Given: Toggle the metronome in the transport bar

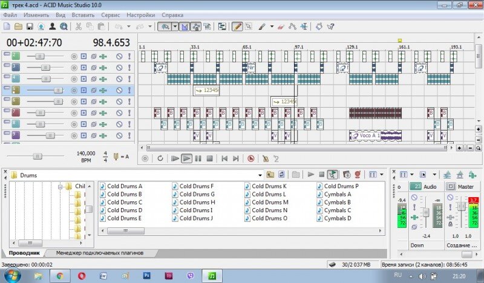Looking at the screenshot, I should tap(265, 158).
